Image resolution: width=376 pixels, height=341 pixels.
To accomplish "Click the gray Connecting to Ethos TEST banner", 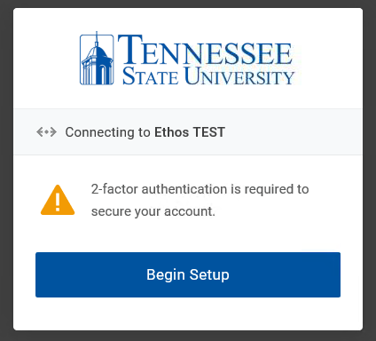I will coord(188,131).
